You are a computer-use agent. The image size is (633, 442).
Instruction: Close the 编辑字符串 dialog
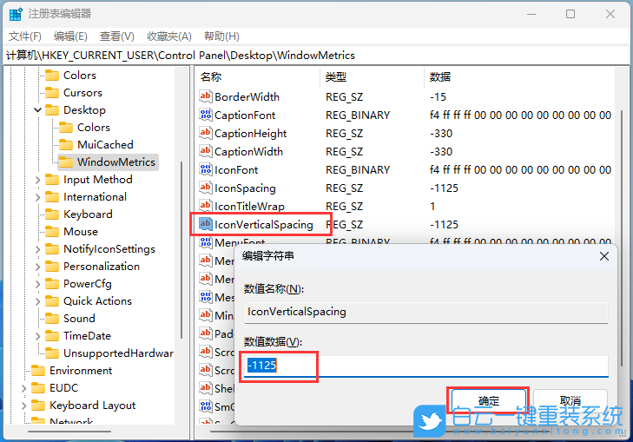click(x=604, y=256)
